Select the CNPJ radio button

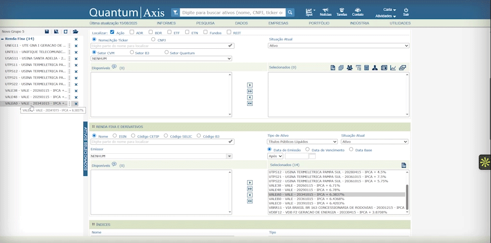153,40
